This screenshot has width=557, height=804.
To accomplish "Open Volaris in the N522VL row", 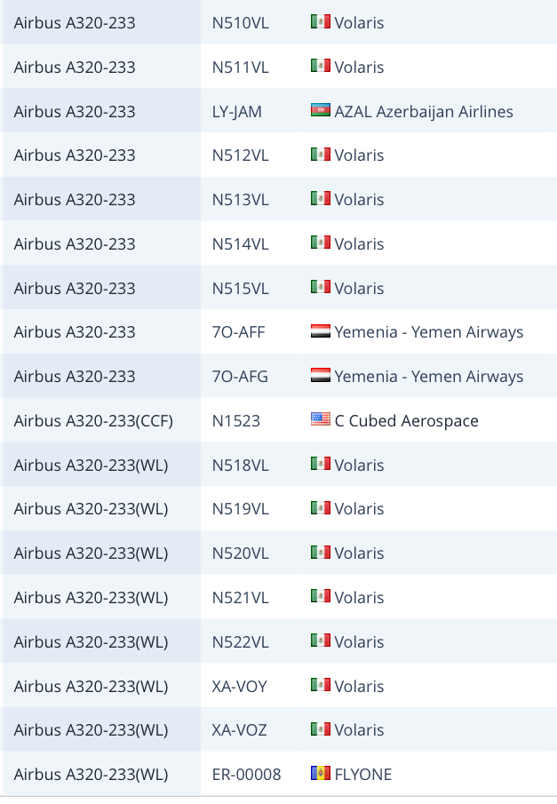I will tap(359, 642).
